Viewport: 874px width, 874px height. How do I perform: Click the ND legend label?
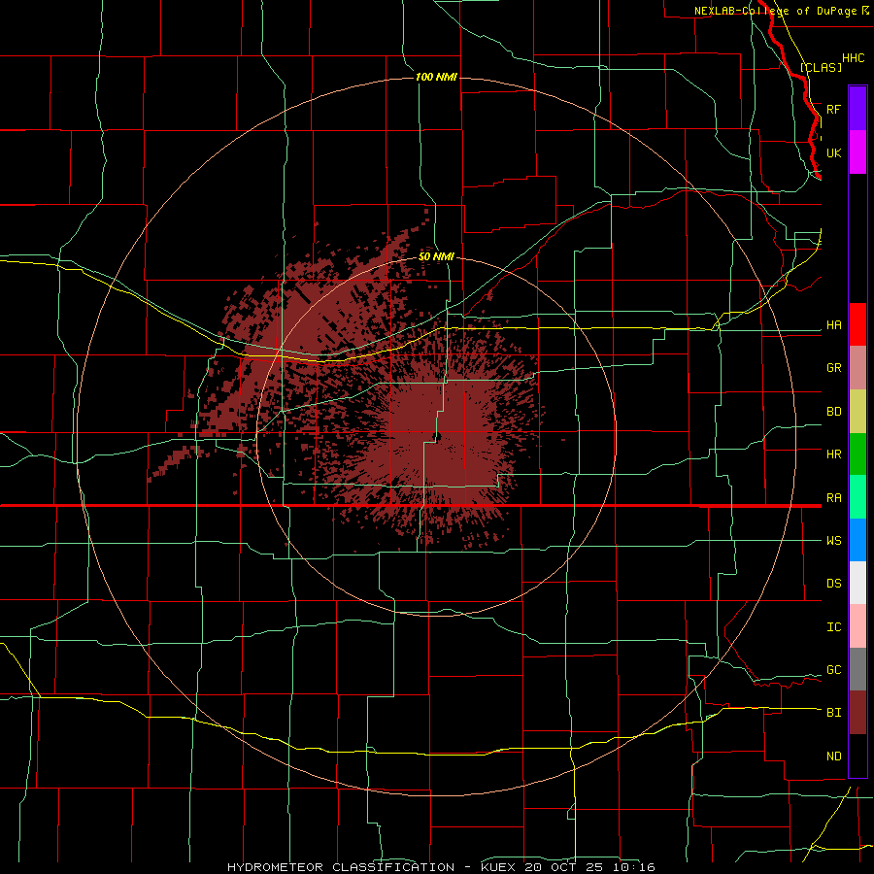click(x=834, y=756)
